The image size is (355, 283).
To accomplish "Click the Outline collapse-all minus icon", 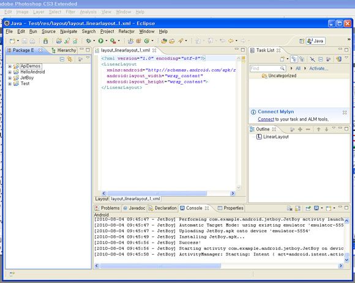I will point(308,129).
